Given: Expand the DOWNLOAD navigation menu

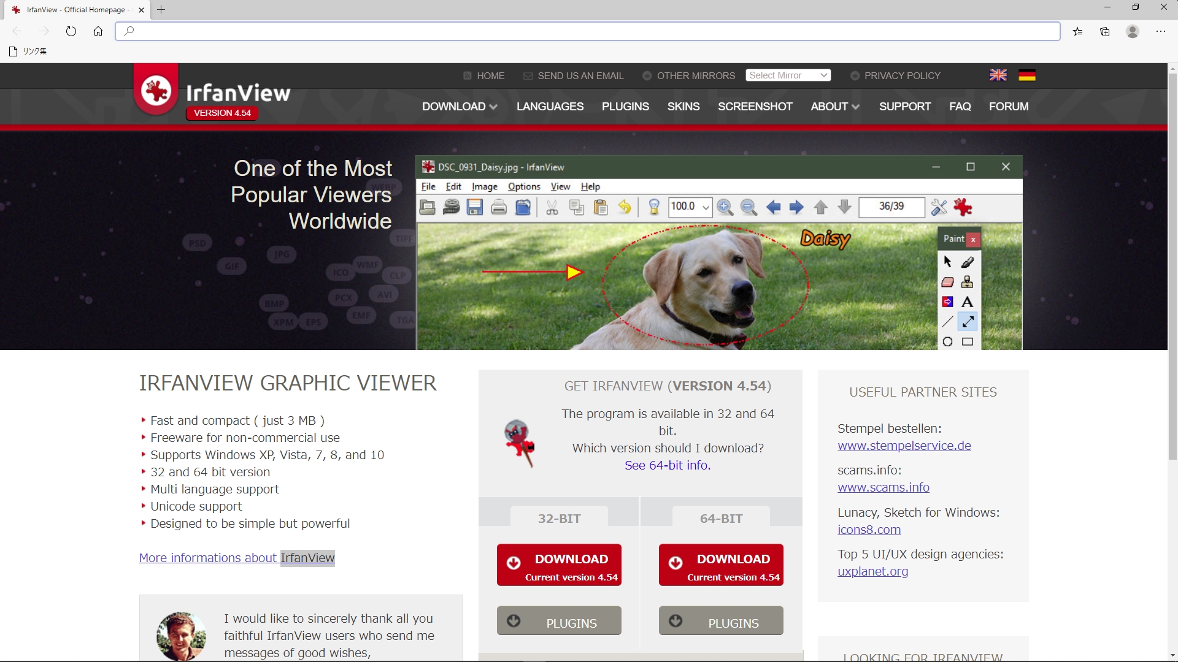Looking at the screenshot, I should tap(459, 107).
